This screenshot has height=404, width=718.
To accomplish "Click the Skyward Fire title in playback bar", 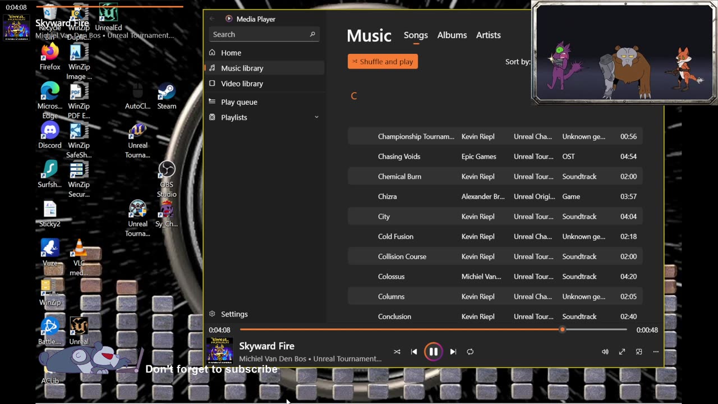I will point(266,346).
